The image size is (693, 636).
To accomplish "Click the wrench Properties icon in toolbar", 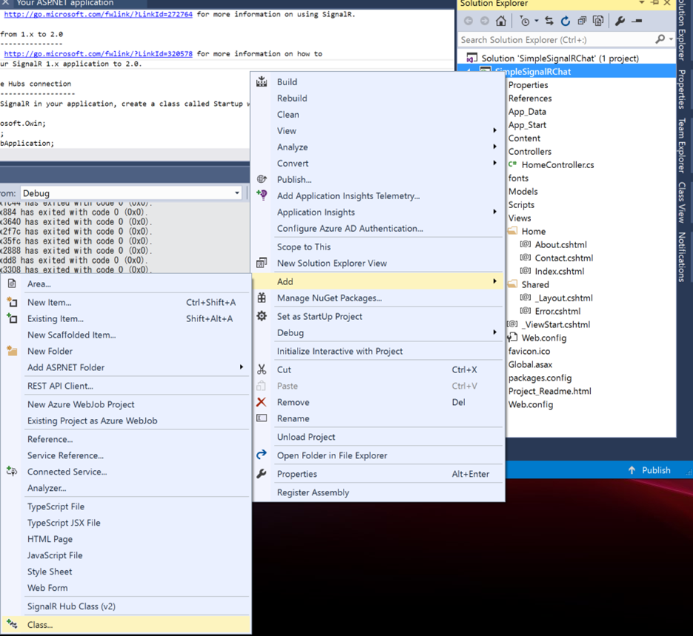I will [620, 21].
